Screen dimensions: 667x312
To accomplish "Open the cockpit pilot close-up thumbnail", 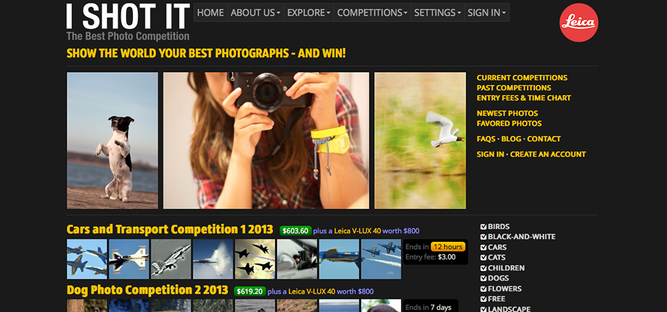I will coord(297,259).
